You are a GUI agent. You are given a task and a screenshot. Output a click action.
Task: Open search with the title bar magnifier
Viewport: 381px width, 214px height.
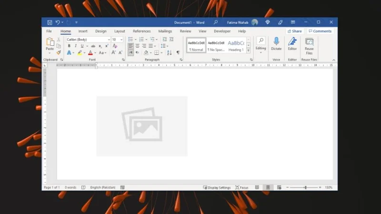click(216, 22)
